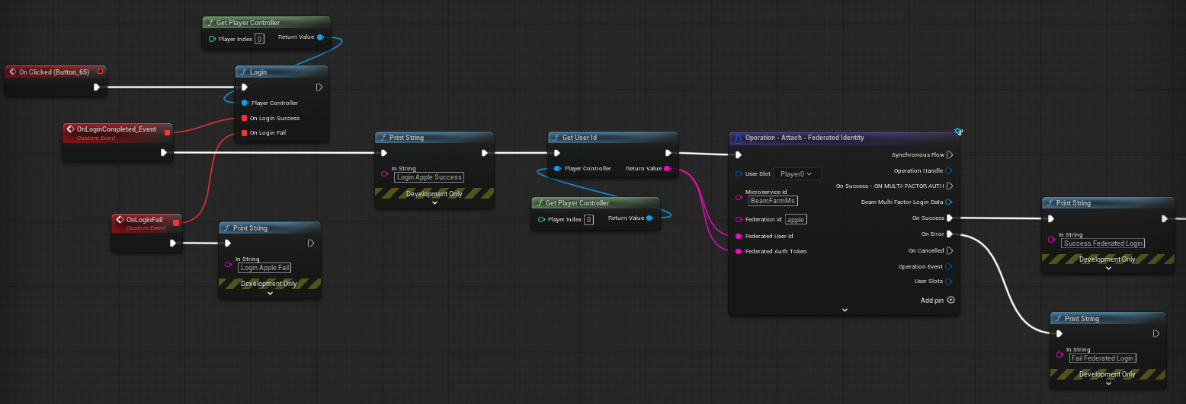This screenshot has width=1186, height=404.
Task: Click the User Slots output pin
Action: click(949, 281)
